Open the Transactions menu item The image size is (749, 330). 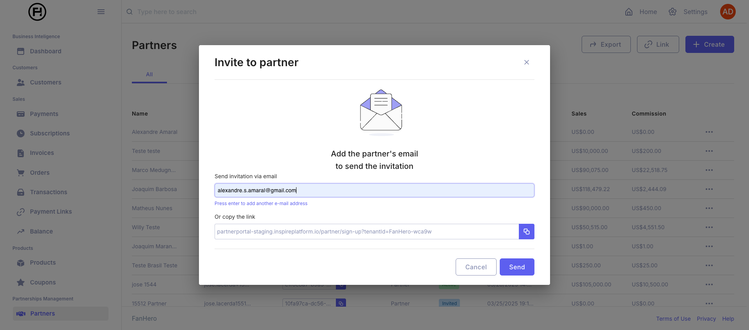(48, 192)
